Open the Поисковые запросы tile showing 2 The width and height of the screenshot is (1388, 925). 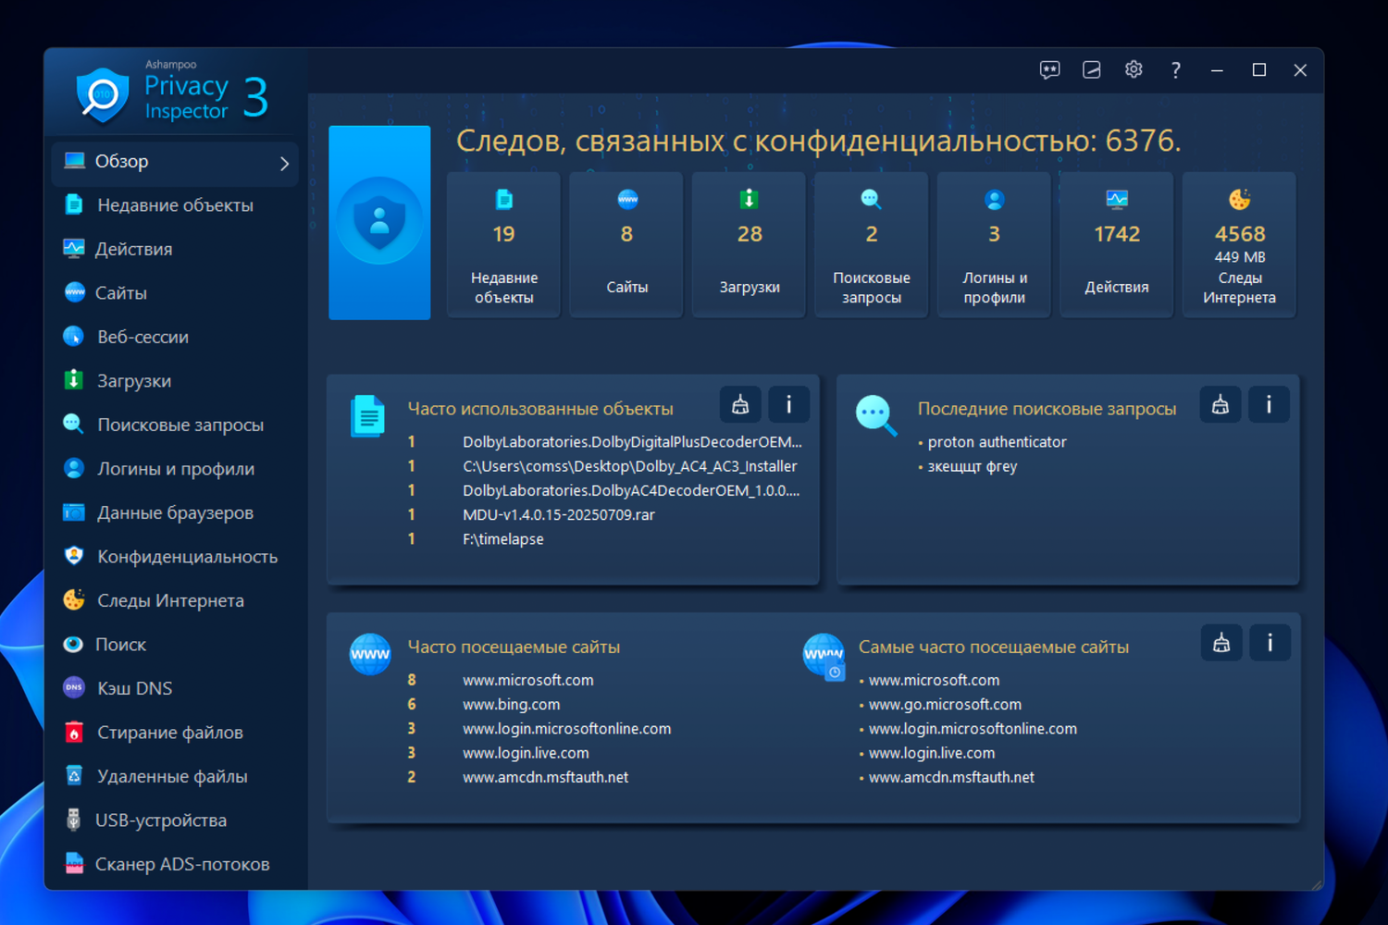pyautogui.click(x=872, y=245)
